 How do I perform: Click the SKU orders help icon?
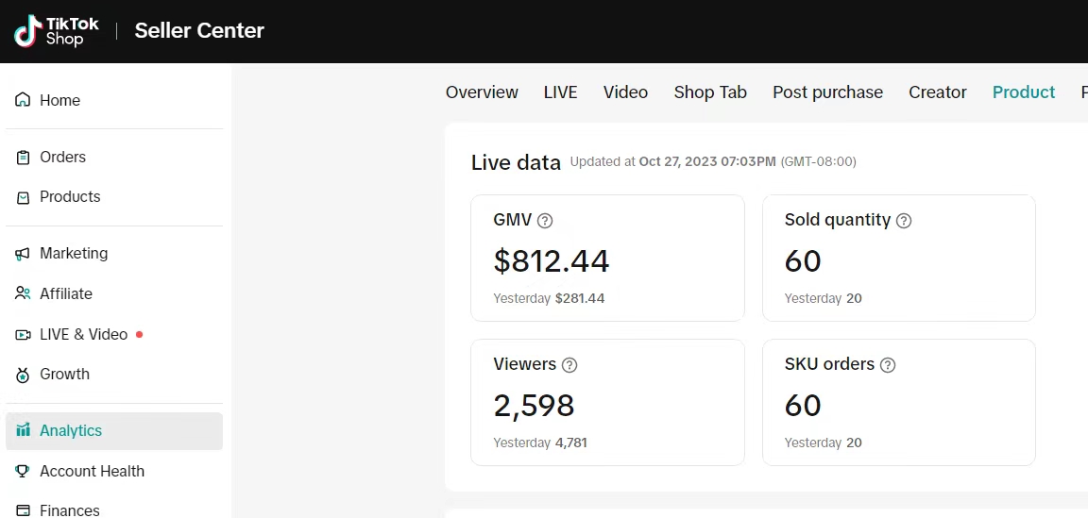click(888, 365)
